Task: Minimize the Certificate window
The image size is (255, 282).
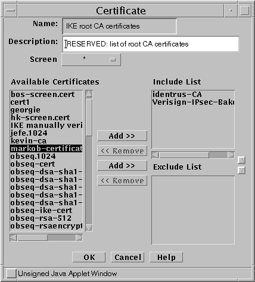Action: pos(231,10)
